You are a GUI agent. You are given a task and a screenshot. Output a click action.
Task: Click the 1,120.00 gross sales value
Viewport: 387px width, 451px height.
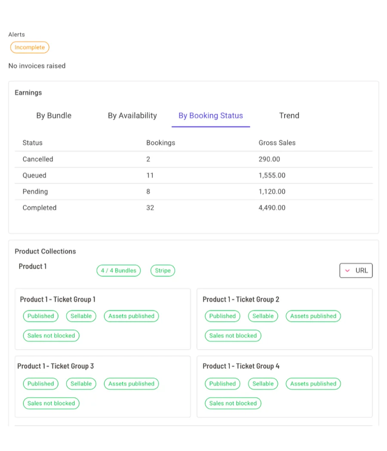point(272,192)
